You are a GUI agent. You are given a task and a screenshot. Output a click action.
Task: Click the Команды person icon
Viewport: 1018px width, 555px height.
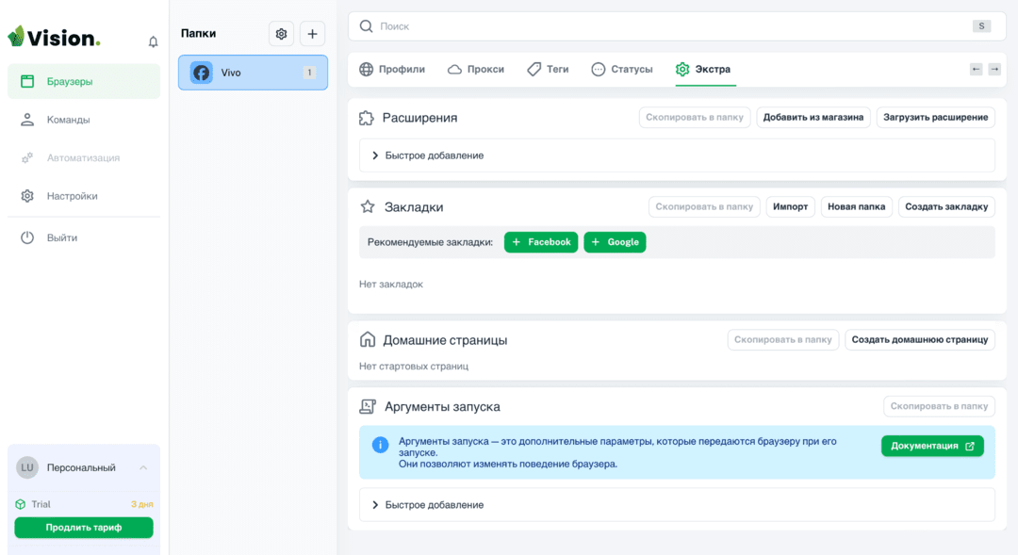[27, 120]
